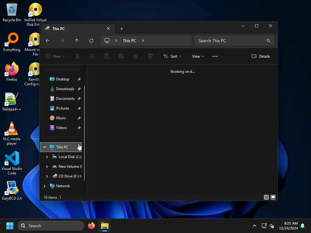Switch to details list view icon
The image size is (311, 233).
coord(266,197)
